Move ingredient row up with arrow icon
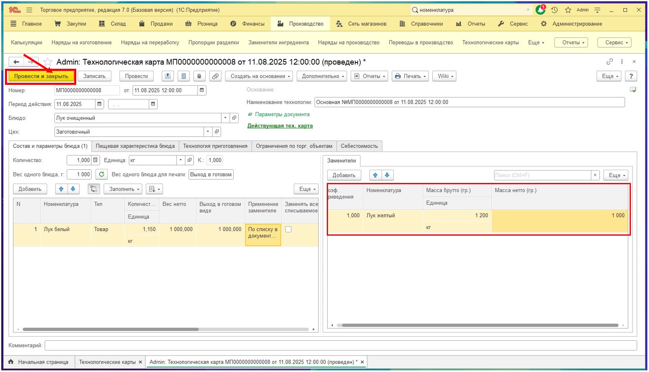Image resolution: width=649 pixels, height=372 pixels. [61, 189]
